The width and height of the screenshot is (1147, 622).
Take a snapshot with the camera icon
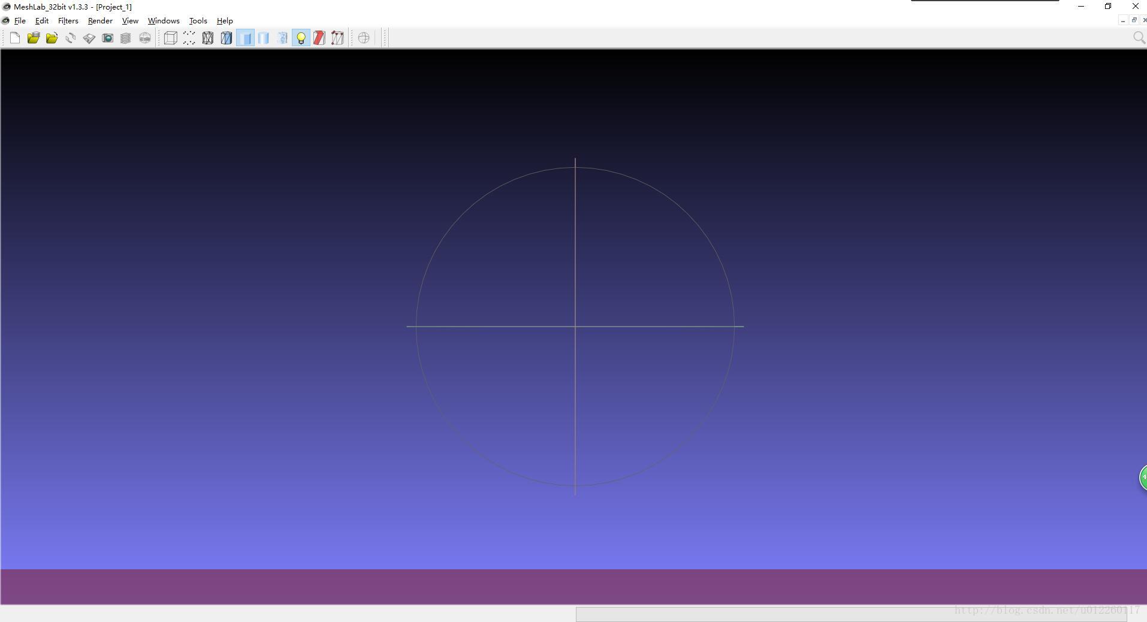(107, 38)
